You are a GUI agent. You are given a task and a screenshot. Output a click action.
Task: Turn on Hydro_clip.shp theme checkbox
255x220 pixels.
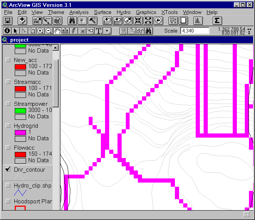pyautogui.click(x=8, y=185)
